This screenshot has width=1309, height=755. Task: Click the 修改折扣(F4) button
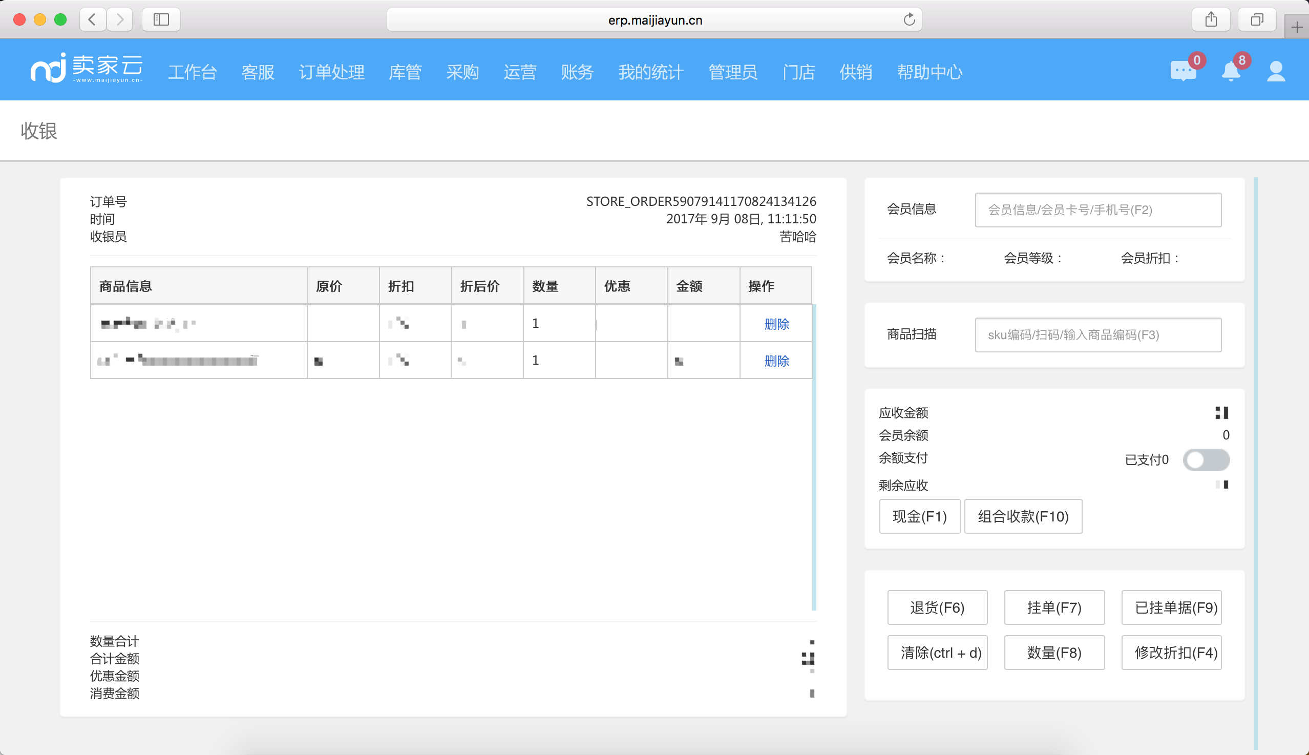click(x=1172, y=653)
